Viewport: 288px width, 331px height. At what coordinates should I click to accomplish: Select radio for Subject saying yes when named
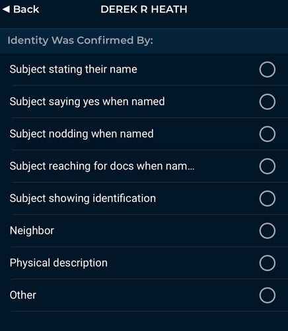[268, 102]
